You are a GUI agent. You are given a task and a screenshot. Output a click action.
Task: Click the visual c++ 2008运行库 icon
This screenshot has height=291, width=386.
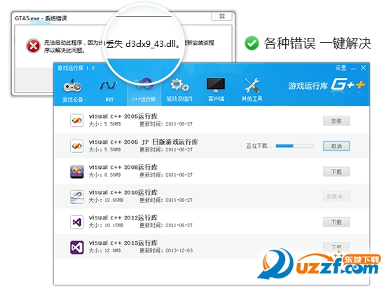pyautogui.click(x=77, y=172)
